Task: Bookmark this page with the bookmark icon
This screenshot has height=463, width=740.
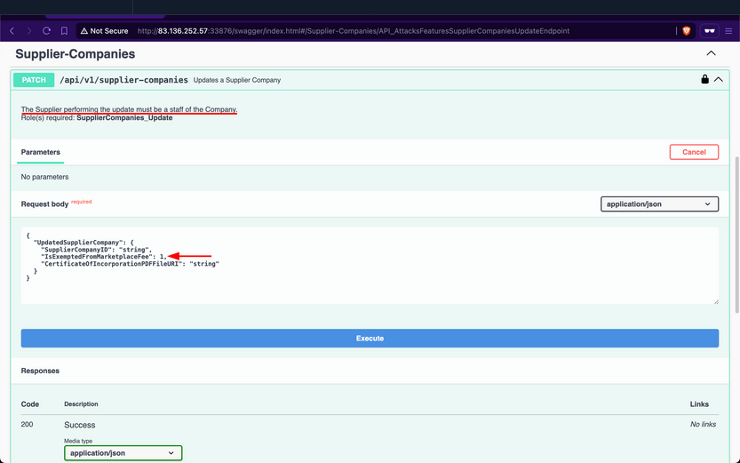Action: (64, 31)
